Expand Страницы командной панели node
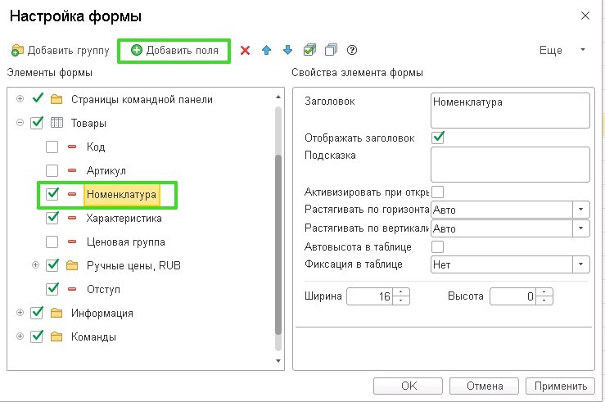605x402 pixels. click(x=20, y=99)
